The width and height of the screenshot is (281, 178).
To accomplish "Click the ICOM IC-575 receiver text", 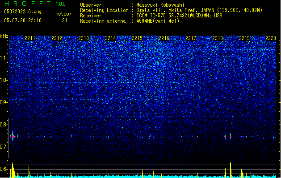I will (179, 16).
